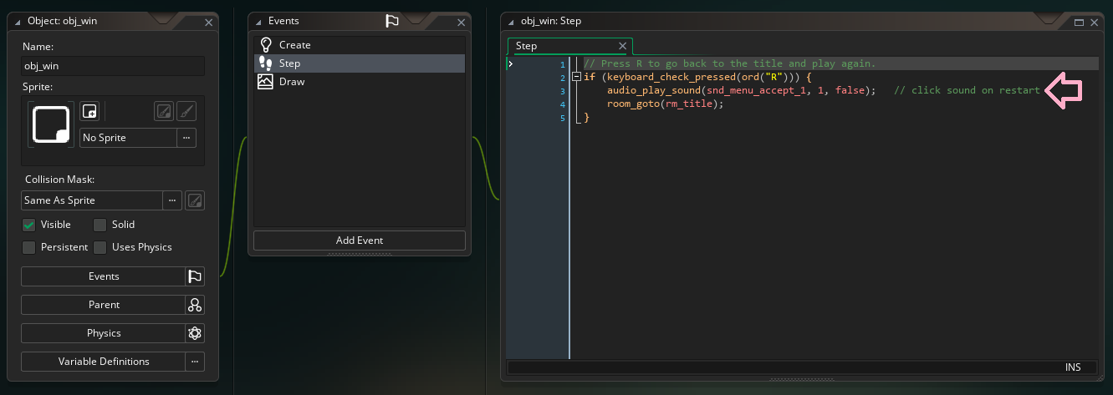Click the Physics gear icon
This screenshot has height=395, width=1113.
coord(195,333)
